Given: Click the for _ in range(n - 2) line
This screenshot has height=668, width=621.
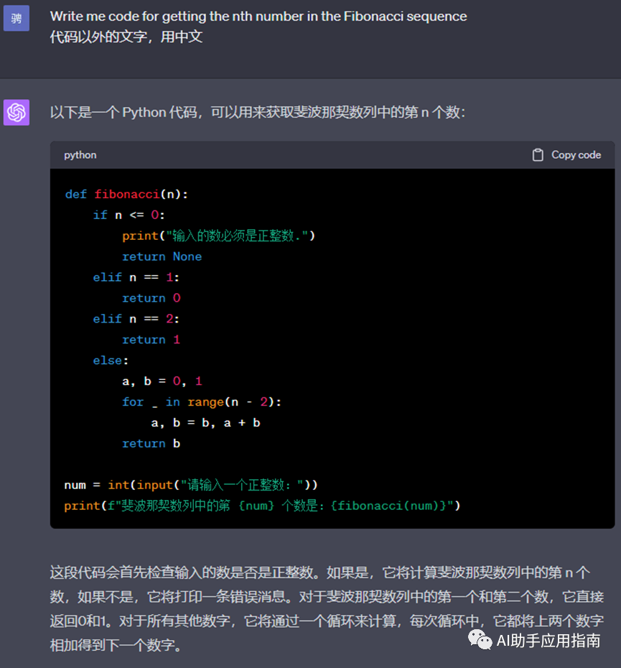Looking at the screenshot, I should pyautogui.click(x=202, y=402).
